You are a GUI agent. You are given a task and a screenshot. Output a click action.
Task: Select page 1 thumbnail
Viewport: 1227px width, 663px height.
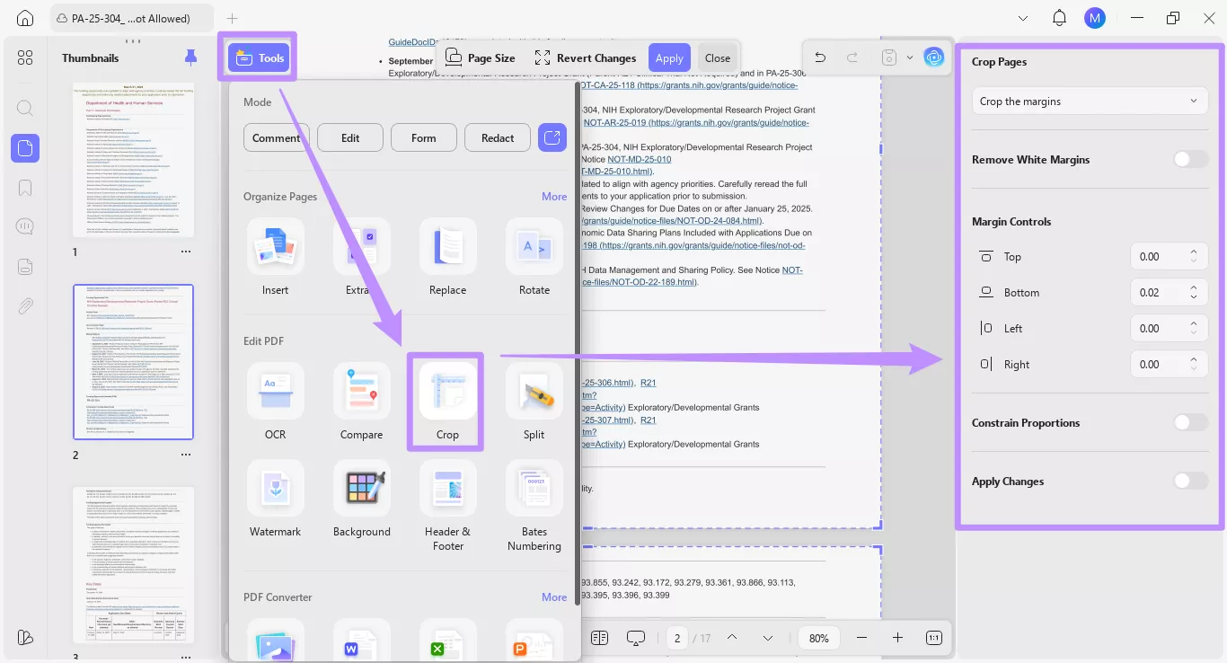(133, 161)
